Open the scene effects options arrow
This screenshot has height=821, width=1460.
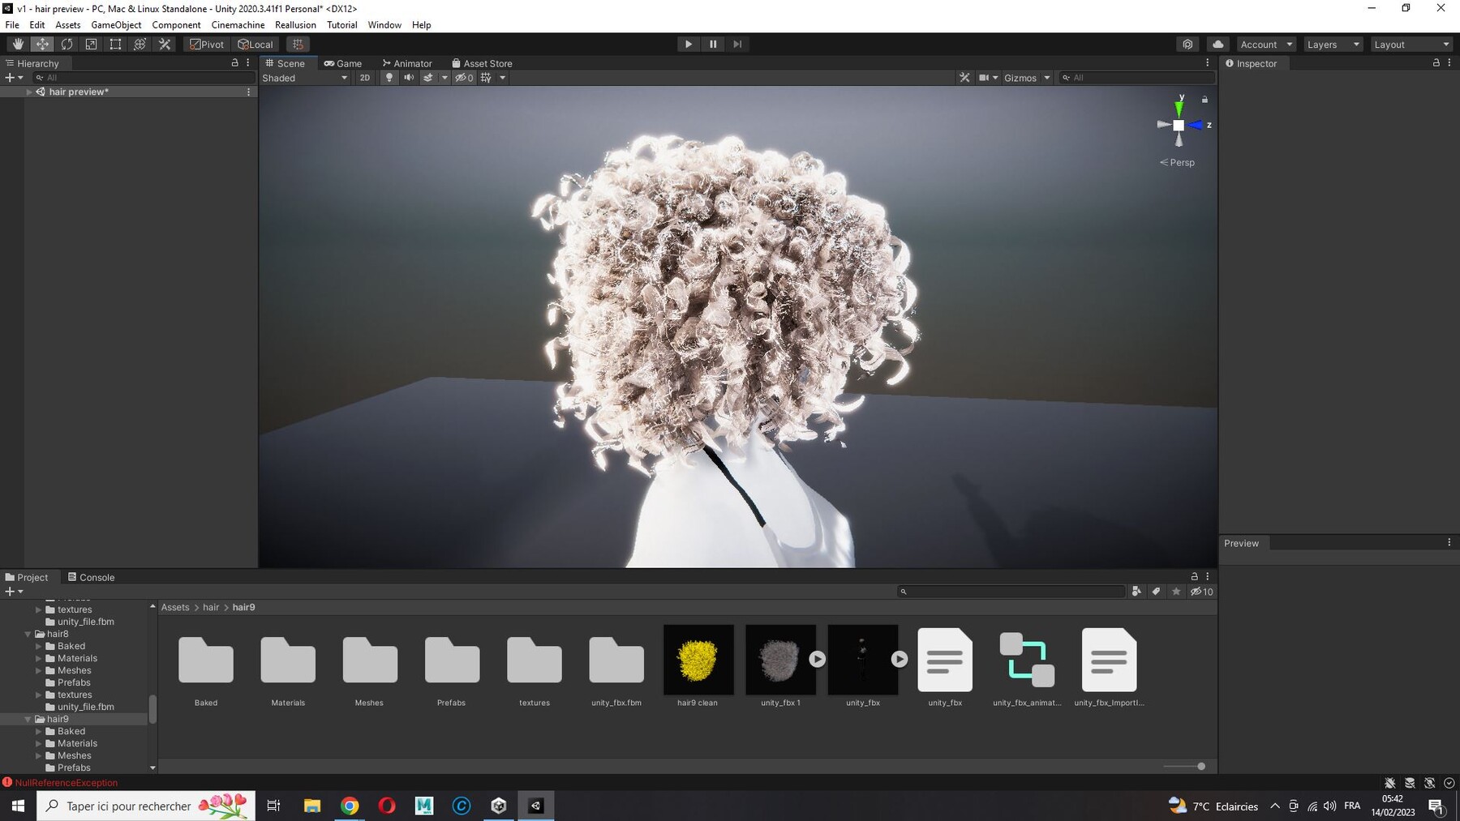444,78
